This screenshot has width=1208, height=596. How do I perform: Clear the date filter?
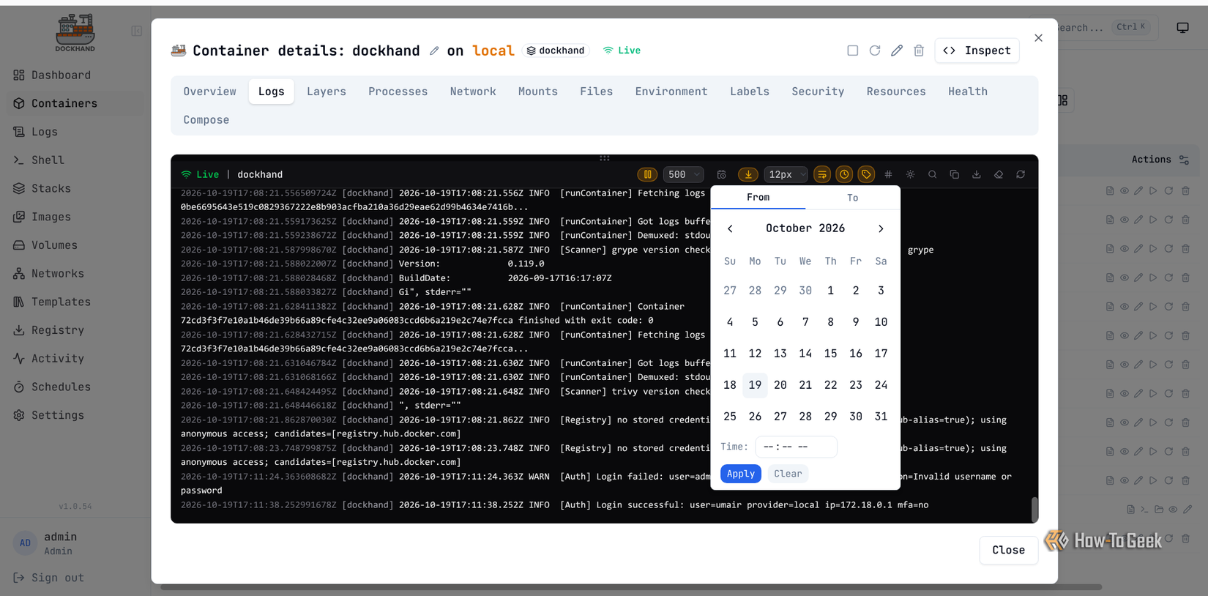[x=788, y=474]
